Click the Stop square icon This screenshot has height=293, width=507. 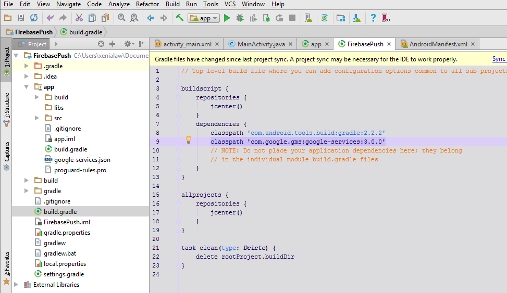pos(292,18)
